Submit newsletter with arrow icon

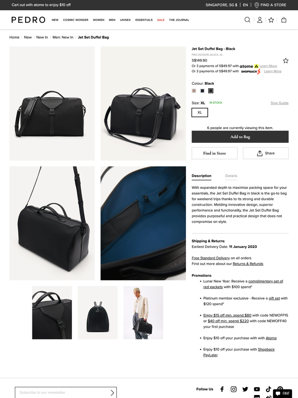[112, 393]
